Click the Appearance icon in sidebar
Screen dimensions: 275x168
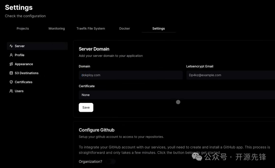click(11, 64)
